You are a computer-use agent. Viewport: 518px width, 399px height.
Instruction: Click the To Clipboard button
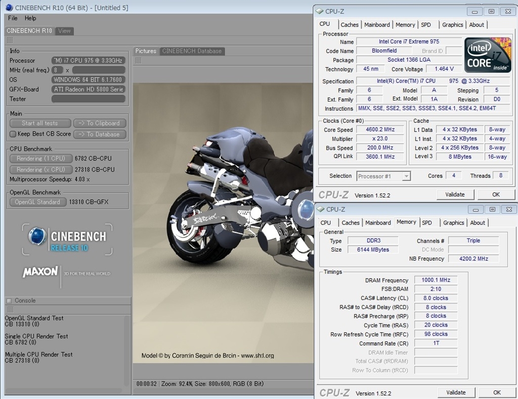tap(100, 123)
